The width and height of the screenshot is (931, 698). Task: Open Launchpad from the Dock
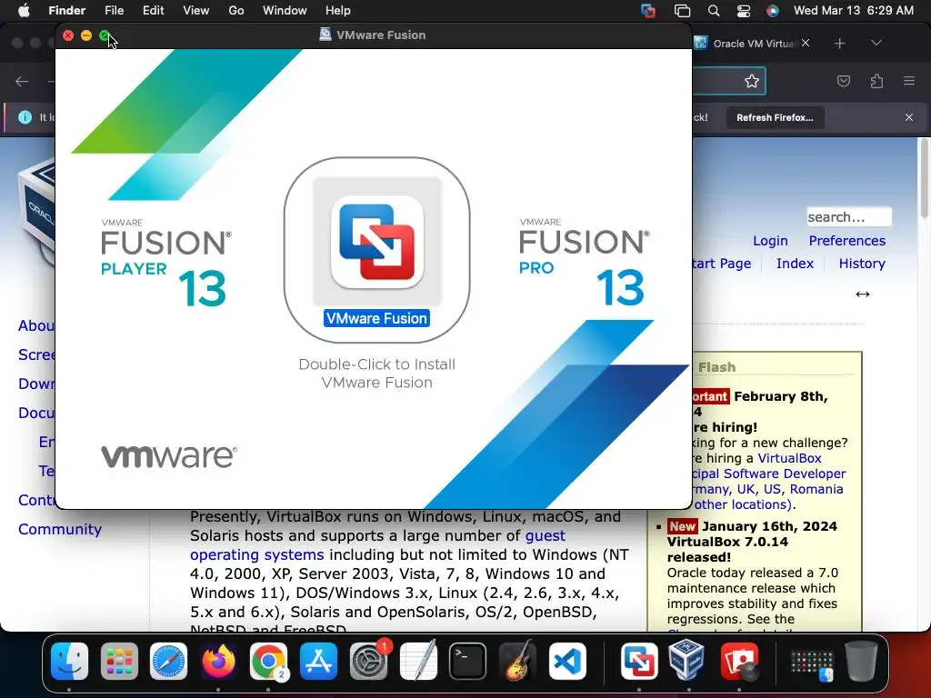(x=119, y=661)
